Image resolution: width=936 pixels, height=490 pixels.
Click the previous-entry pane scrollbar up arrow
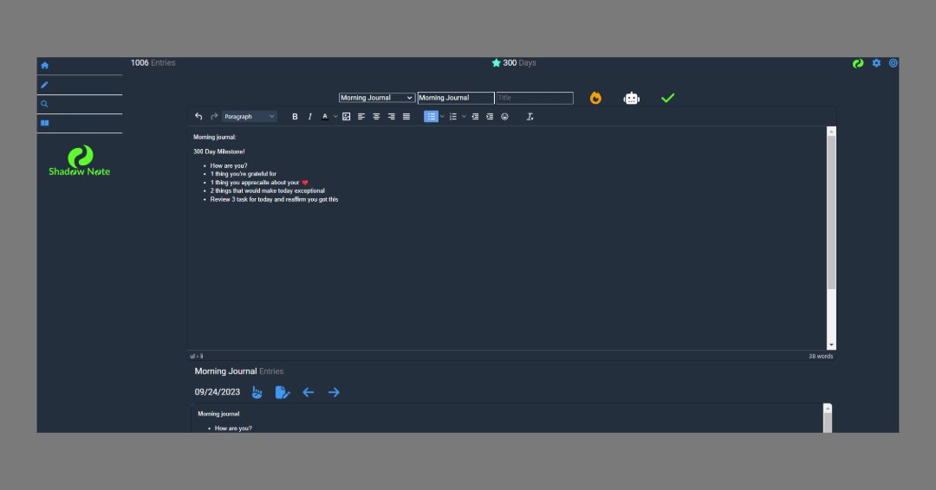[828, 409]
